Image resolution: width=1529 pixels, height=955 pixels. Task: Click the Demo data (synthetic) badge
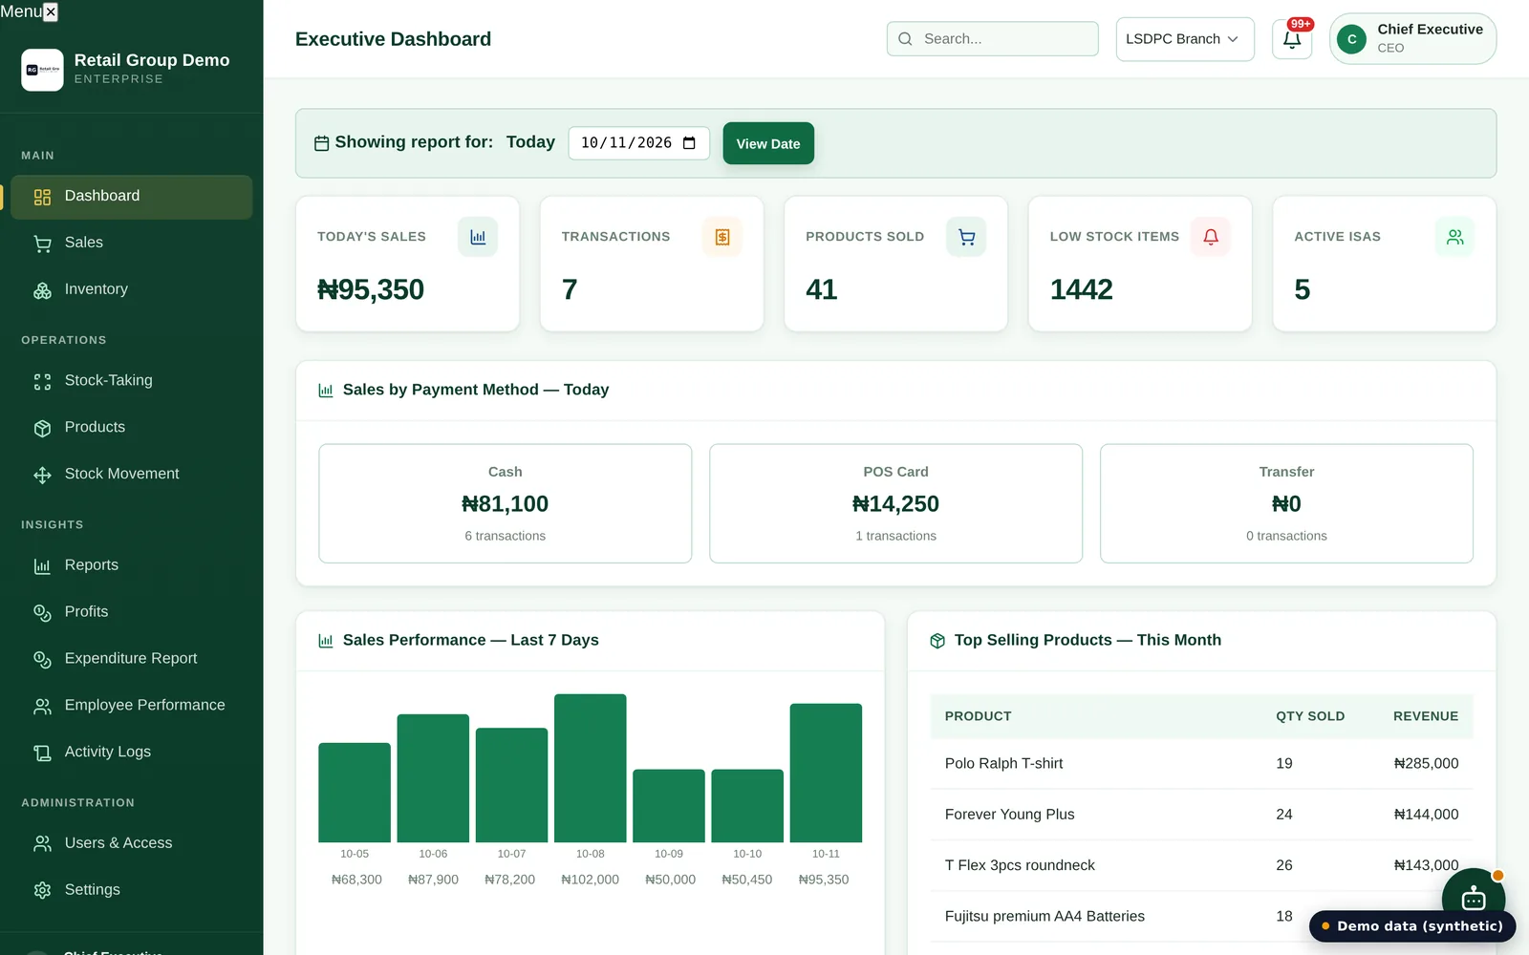(1412, 926)
